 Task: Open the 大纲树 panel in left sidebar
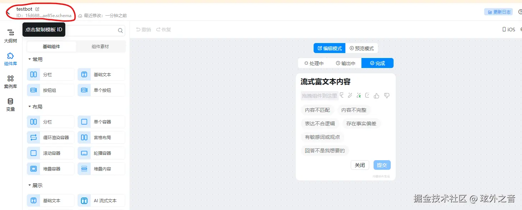[10, 36]
